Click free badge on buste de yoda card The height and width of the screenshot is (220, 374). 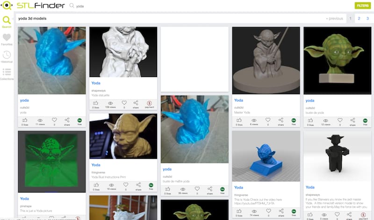point(365,122)
